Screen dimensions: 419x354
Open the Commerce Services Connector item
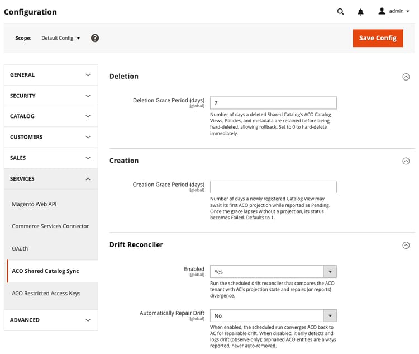50,226
